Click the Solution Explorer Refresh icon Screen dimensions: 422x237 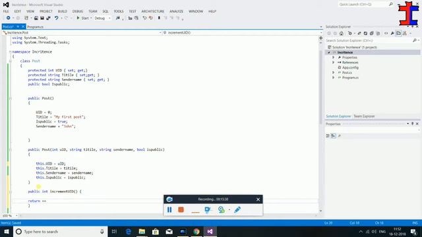365,34
